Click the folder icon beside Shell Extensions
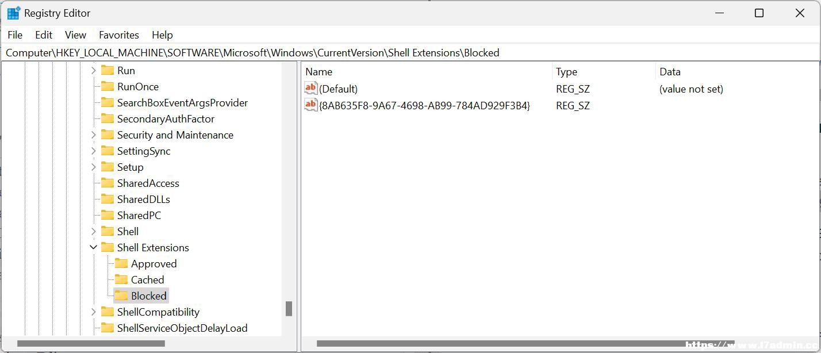This screenshot has height=353, width=821. click(x=108, y=247)
